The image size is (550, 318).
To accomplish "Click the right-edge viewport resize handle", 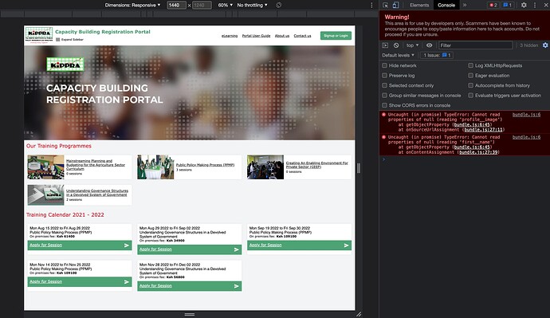I will click(359, 168).
